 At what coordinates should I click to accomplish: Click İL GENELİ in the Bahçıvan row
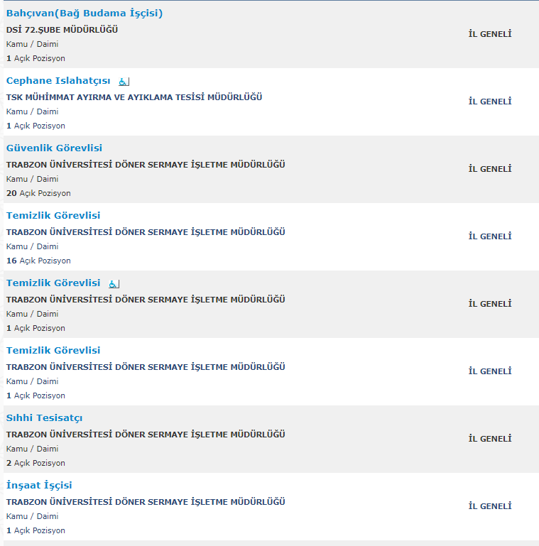coord(489,34)
